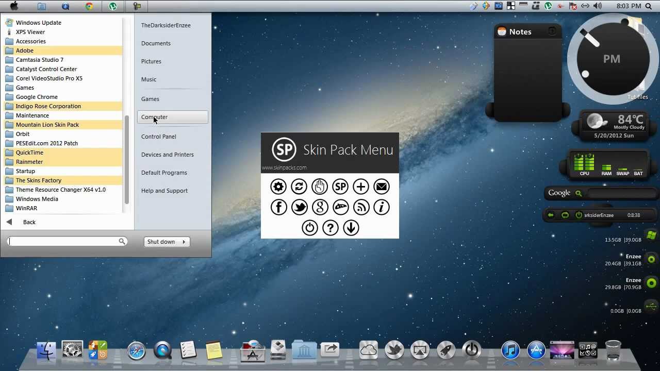660x371 pixels.
Task: Click the start menu search box
Action: tap(67, 241)
